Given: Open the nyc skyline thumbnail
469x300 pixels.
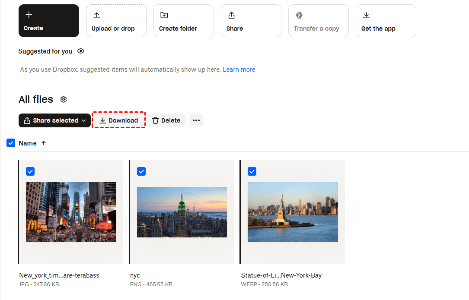Looking at the screenshot, I should click(182, 212).
